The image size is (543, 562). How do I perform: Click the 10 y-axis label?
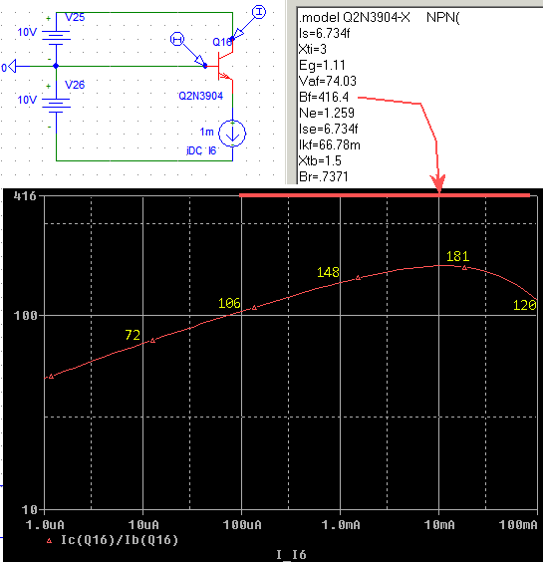(29, 509)
